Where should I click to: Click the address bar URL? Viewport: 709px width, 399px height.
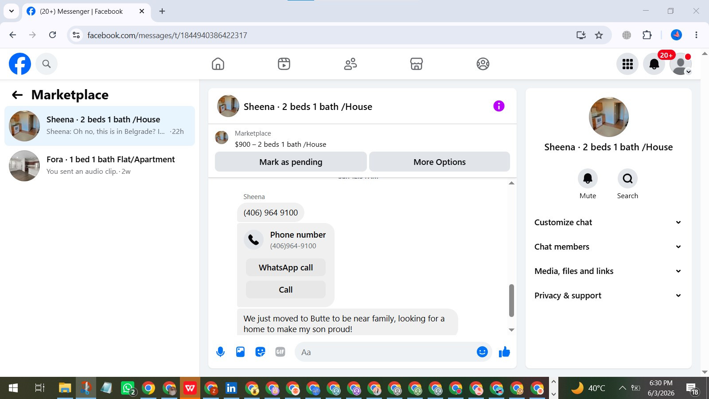point(167,35)
